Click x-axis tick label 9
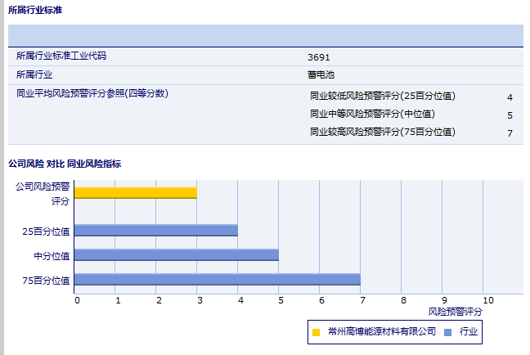 (x=444, y=300)
